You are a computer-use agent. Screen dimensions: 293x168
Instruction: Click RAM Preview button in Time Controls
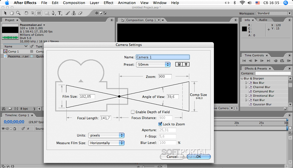click(289, 61)
